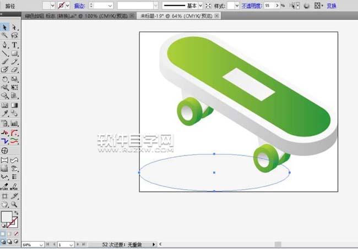Click the Recolor Artwork wheel icon
This screenshot has width=358, height=249.
click(x=306, y=5)
